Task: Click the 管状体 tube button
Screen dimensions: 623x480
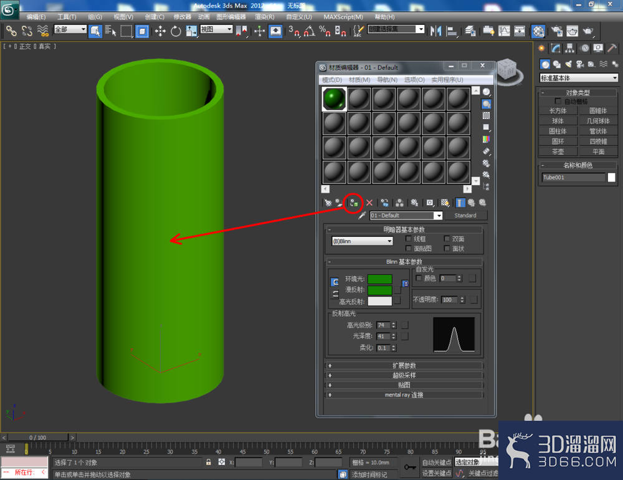Action: coord(598,131)
